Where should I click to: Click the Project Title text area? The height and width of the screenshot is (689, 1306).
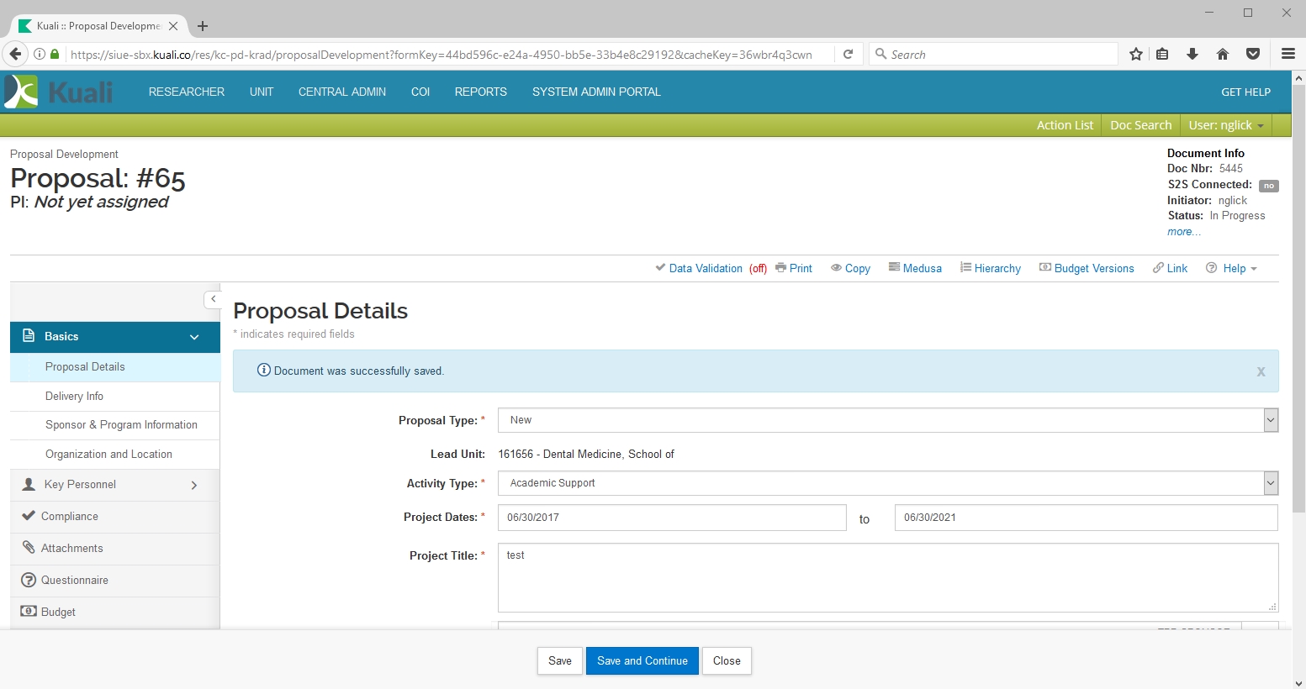887,577
